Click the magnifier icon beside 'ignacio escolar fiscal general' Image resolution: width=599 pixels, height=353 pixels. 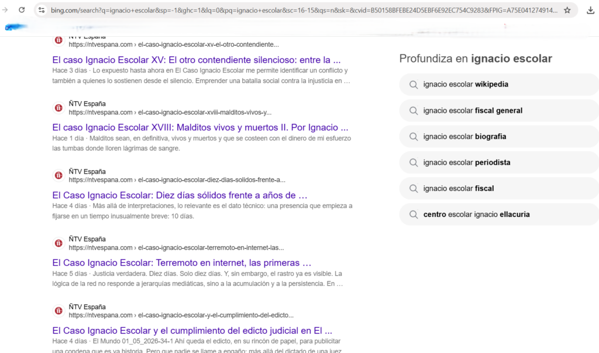click(414, 110)
